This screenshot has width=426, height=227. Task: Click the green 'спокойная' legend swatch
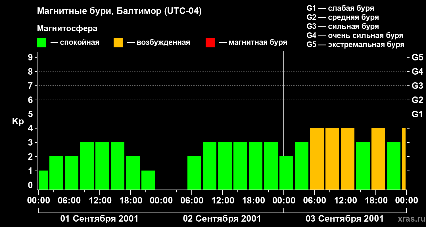[41, 43]
